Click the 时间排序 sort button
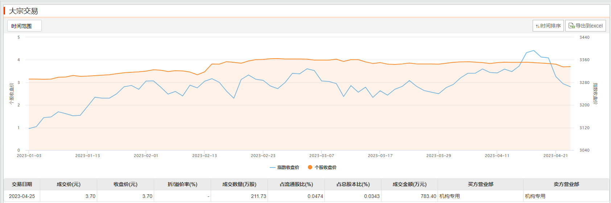The width and height of the screenshot is (611, 203). coord(548,26)
